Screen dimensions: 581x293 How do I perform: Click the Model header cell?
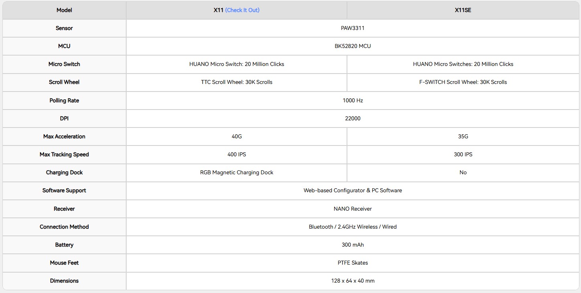[64, 10]
